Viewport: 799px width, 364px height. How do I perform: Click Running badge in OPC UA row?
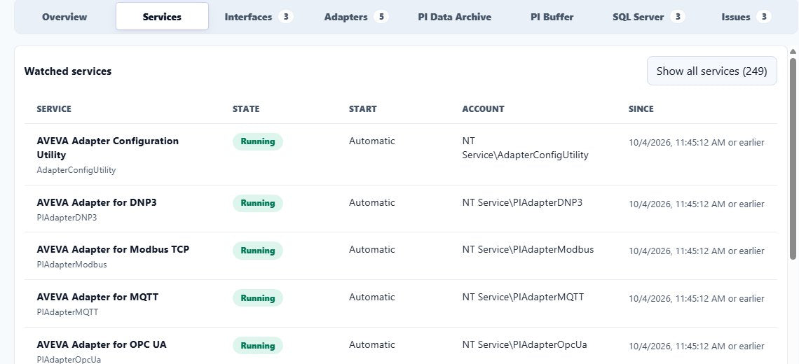(258, 346)
